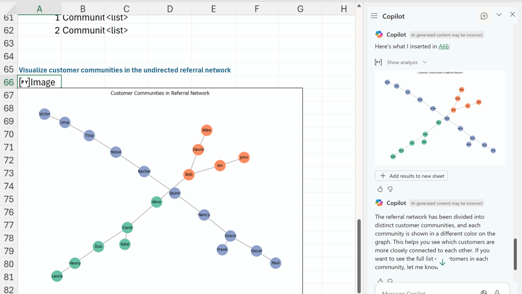Click the Quinn node in the graph
Screen dimensions: 522x294
[175, 193]
